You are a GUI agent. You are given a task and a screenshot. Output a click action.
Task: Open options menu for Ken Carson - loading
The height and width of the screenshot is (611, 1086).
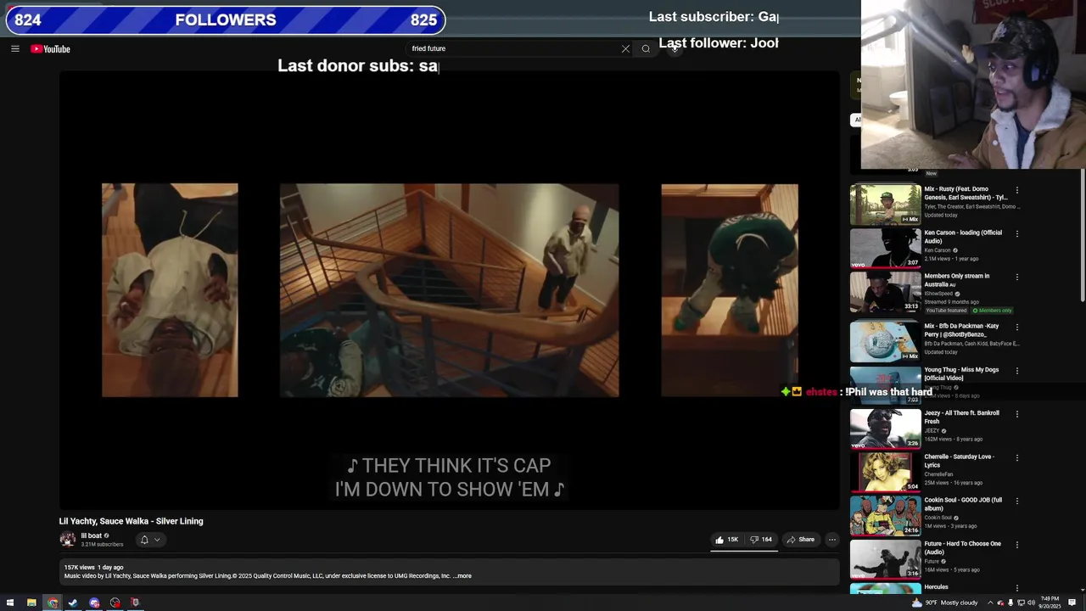coord(1016,233)
